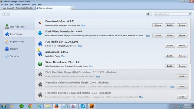This screenshot has height=109, width=194.
Task: Open the View menu
Action: coord(12,5)
